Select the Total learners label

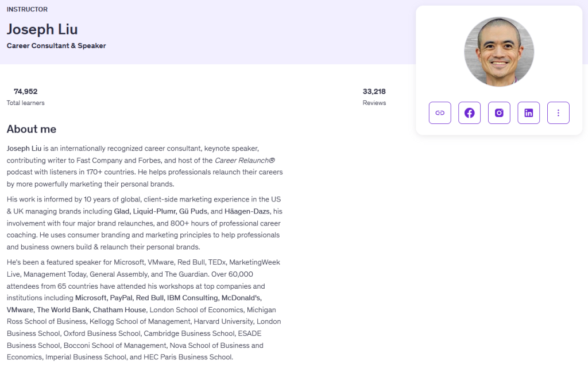(25, 103)
